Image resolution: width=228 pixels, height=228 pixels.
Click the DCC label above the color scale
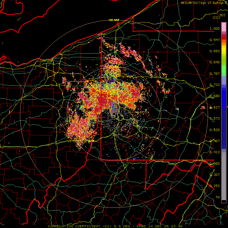(x=222, y=15)
